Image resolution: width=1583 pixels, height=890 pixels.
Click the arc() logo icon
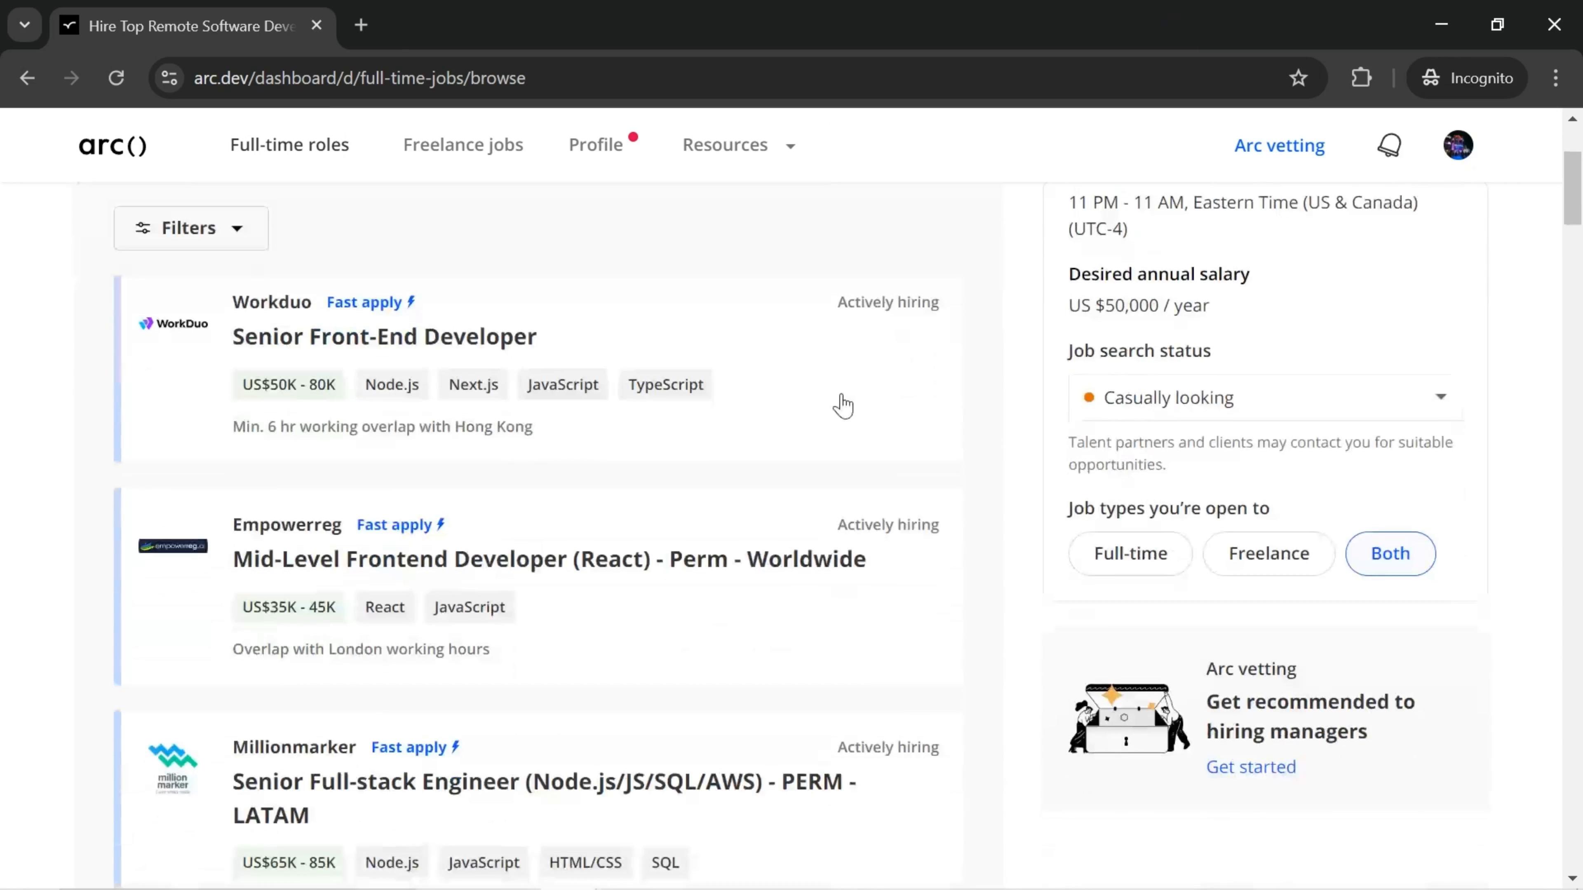coord(112,145)
